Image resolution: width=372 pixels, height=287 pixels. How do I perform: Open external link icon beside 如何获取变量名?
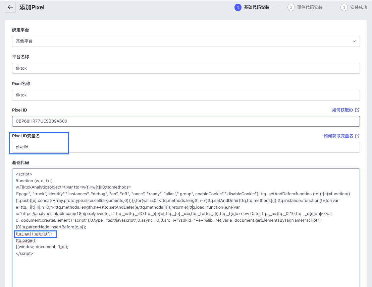click(x=357, y=136)
